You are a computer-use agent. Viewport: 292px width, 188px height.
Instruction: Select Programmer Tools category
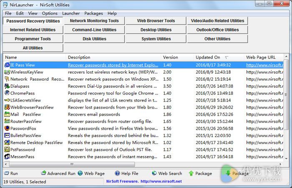point(33,39)
